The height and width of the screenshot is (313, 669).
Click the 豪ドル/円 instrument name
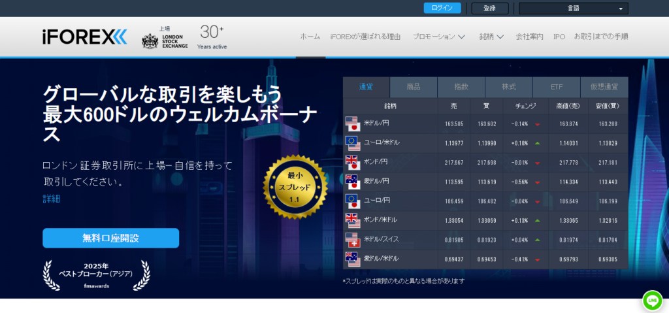point(376,181)
